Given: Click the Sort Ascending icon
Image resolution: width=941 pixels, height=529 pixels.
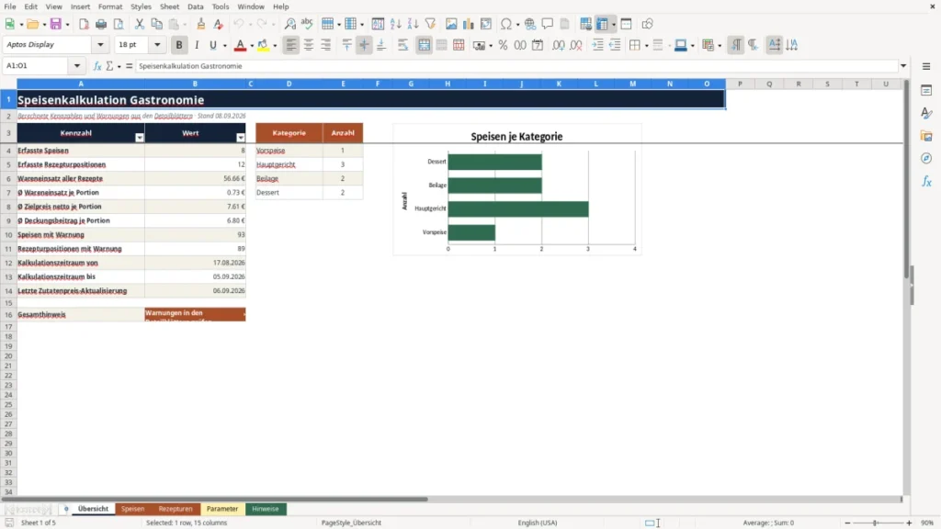Looking at the screenshot, I should coord(395,24).
